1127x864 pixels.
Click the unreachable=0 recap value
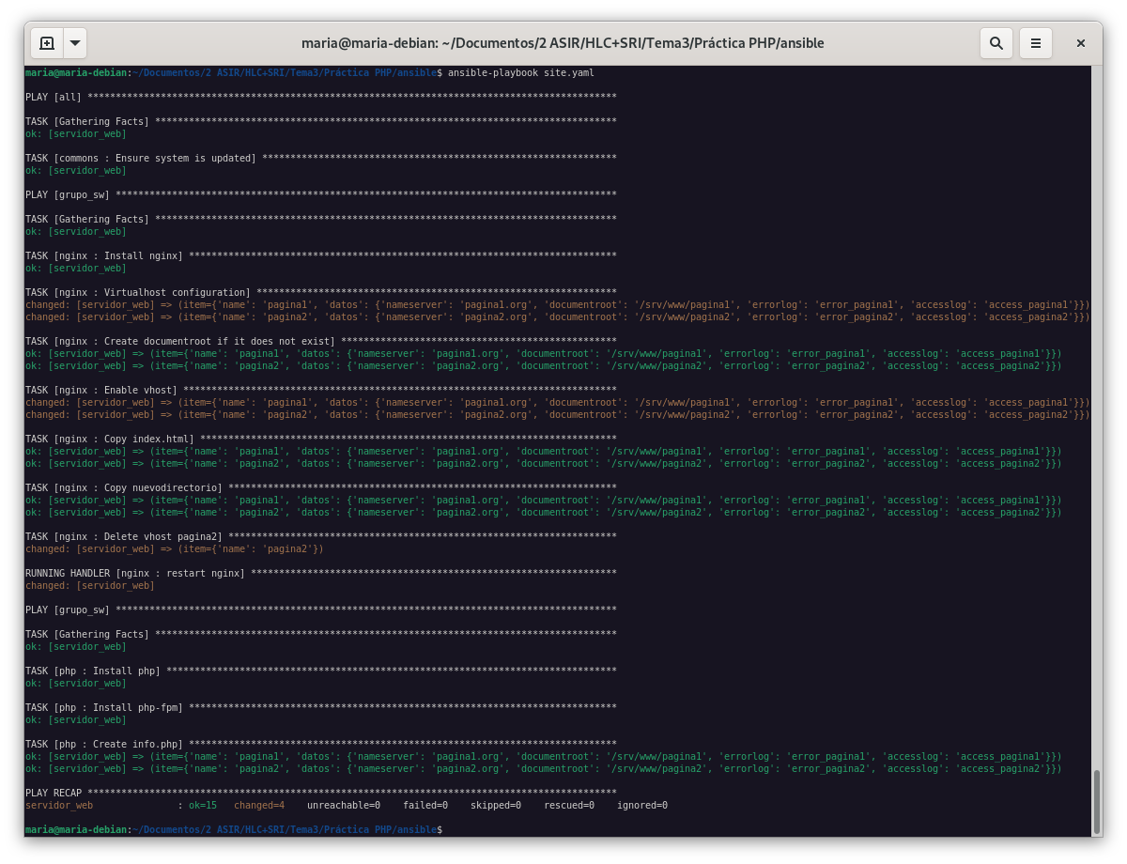click(x=344, y=806)
